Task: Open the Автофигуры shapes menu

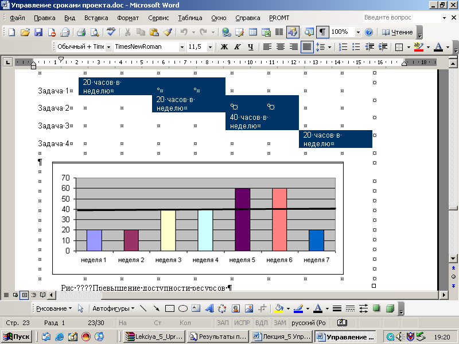Action: click(113, 308)
